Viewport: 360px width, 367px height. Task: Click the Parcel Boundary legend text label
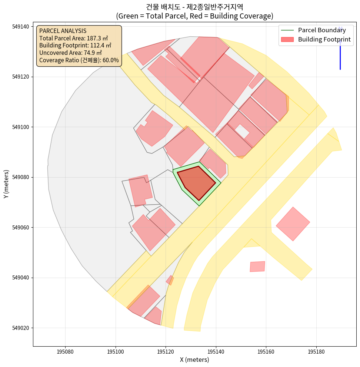tap(322, 30)
